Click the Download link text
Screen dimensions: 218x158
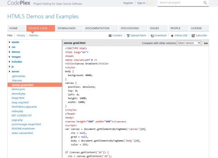point(160,35)
